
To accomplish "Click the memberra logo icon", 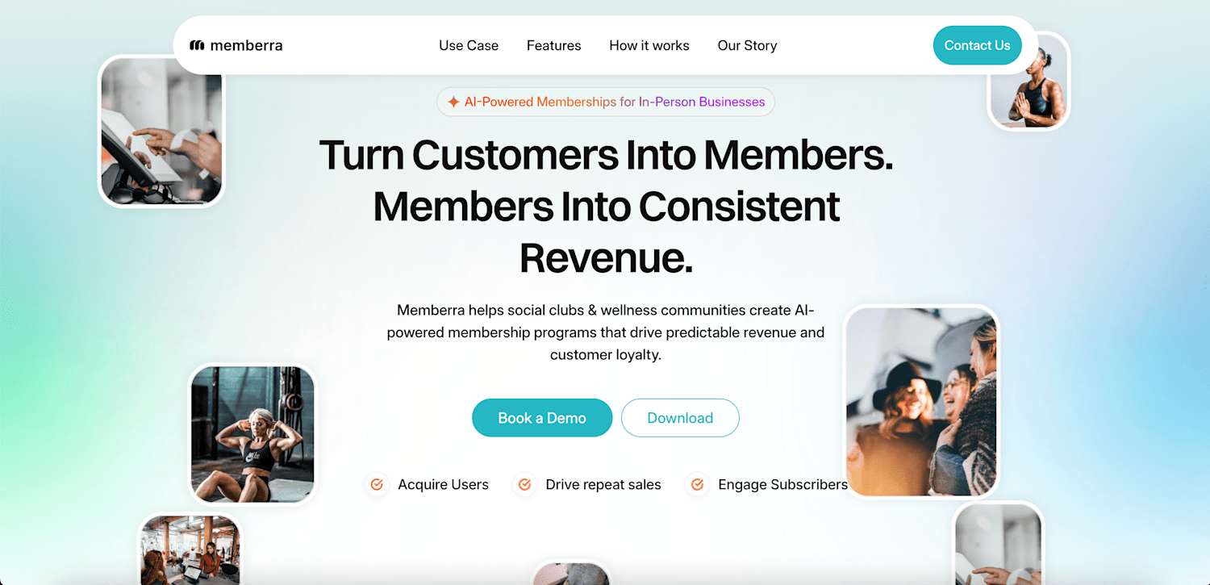I will [197, 45].
